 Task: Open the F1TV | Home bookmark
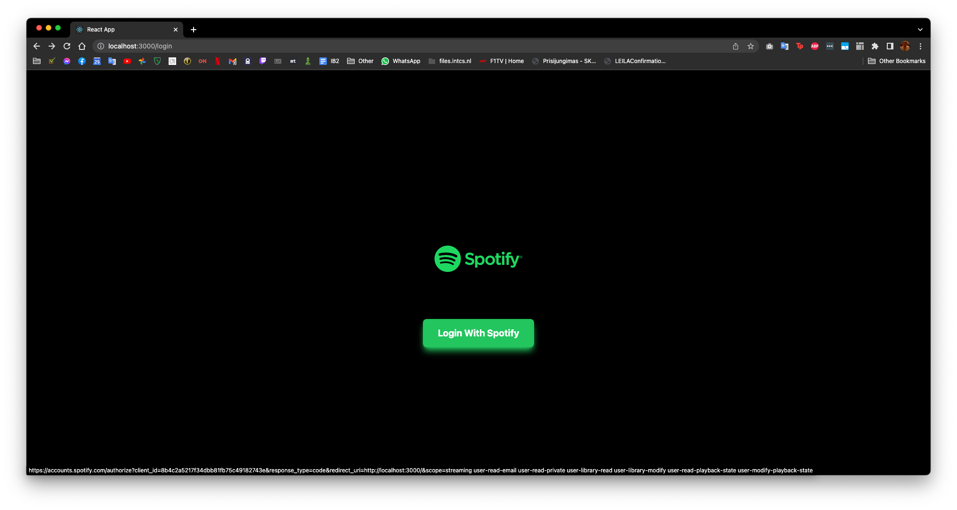tap(502, 61)
